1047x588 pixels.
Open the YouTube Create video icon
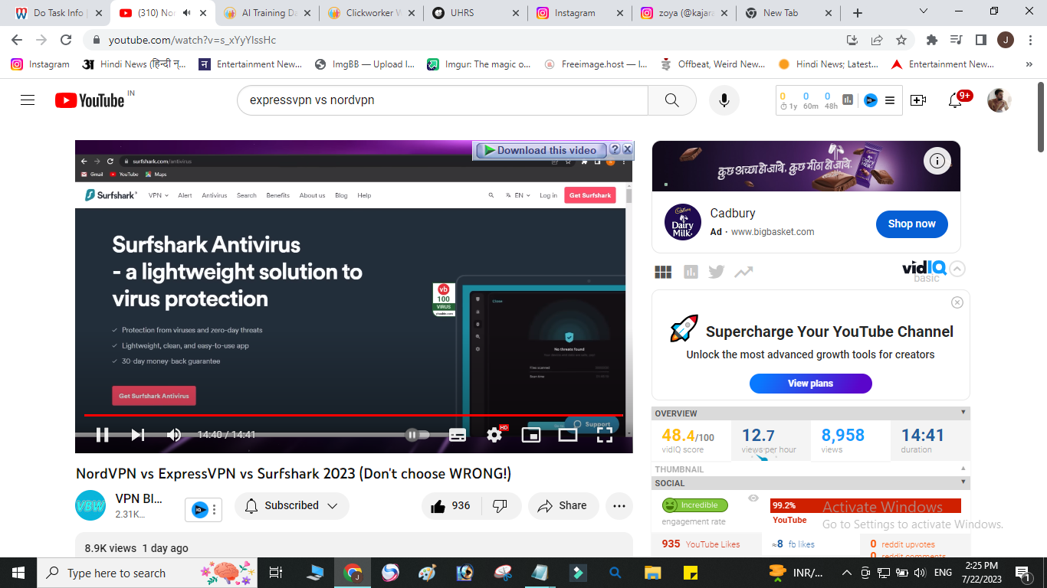click(x=917, y=100)
